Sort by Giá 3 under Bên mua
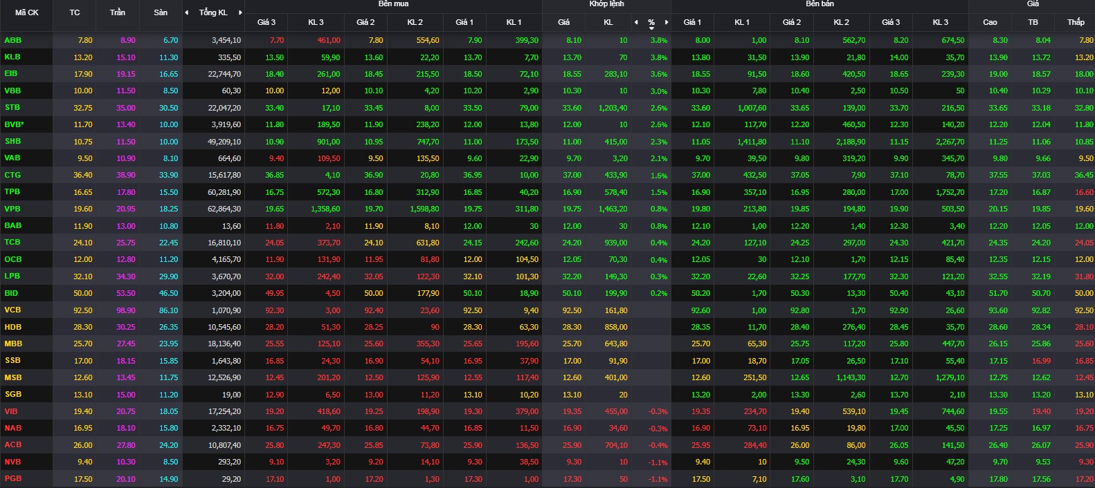Screen dimensions: 1095x488 (x=266, y=22)
